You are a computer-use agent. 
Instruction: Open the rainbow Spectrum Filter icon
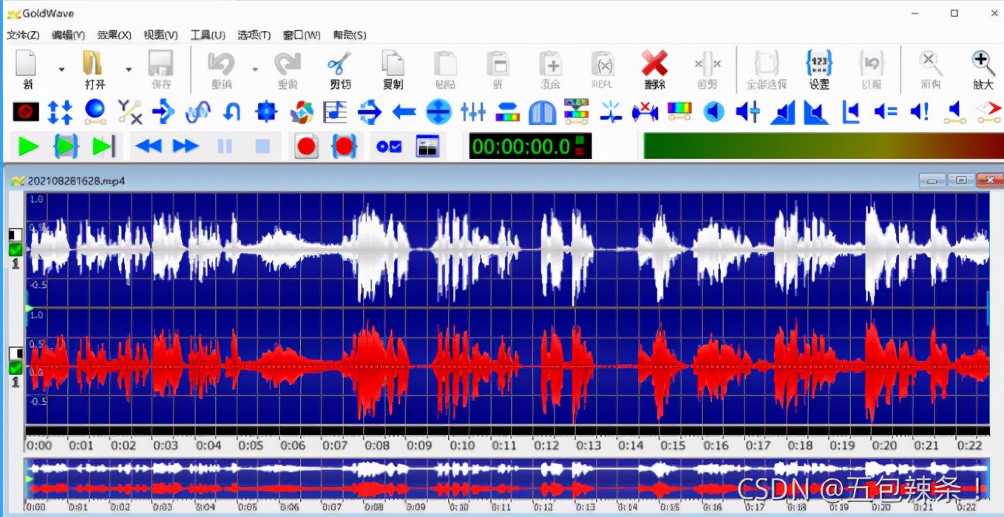pyautogui.click(x=679, y=112)
